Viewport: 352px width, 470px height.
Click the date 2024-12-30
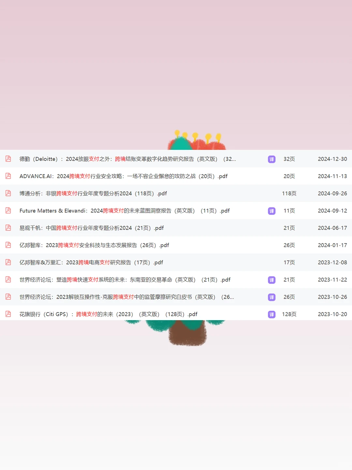[332, 159]
